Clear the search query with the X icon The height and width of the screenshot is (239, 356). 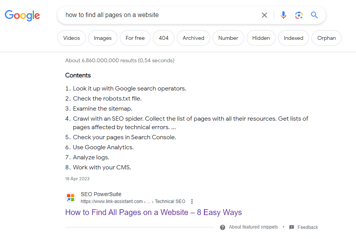click(264, 15)
